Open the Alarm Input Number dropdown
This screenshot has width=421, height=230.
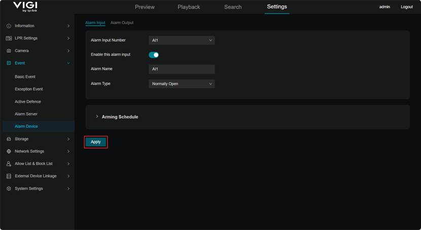click(x=182, y=40)
